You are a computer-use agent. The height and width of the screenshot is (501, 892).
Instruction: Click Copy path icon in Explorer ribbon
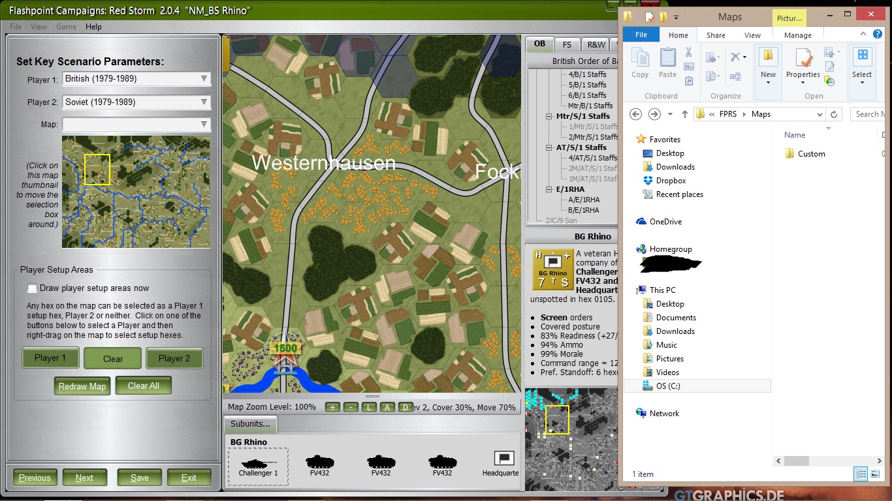click(x=688, y=67)
